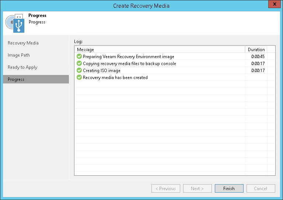Close the Create Recovery Media window
The width and height of the screenshot is (283, 200).
tap(273, 6)
